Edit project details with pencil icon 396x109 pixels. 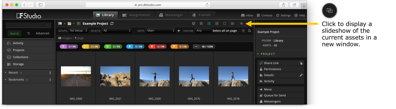[301, 75]
